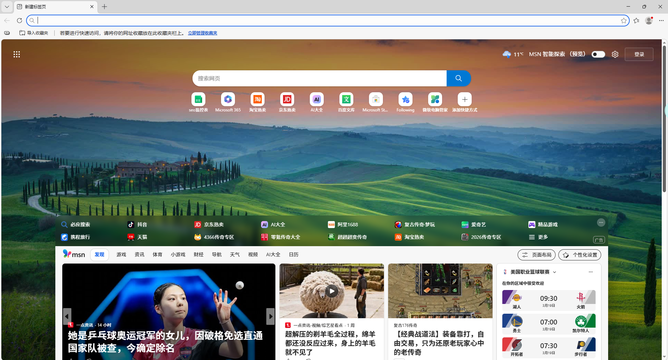Switch to the 体育 tab
Screen dimensions: 668x360
click(157, 254)
